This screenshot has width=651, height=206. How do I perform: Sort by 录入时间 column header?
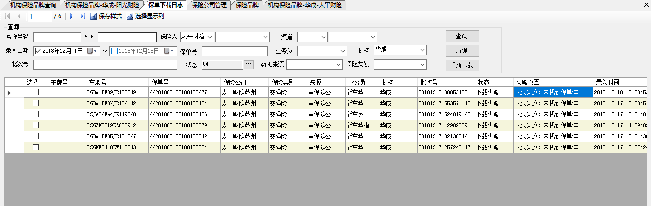tap(620, 82)
